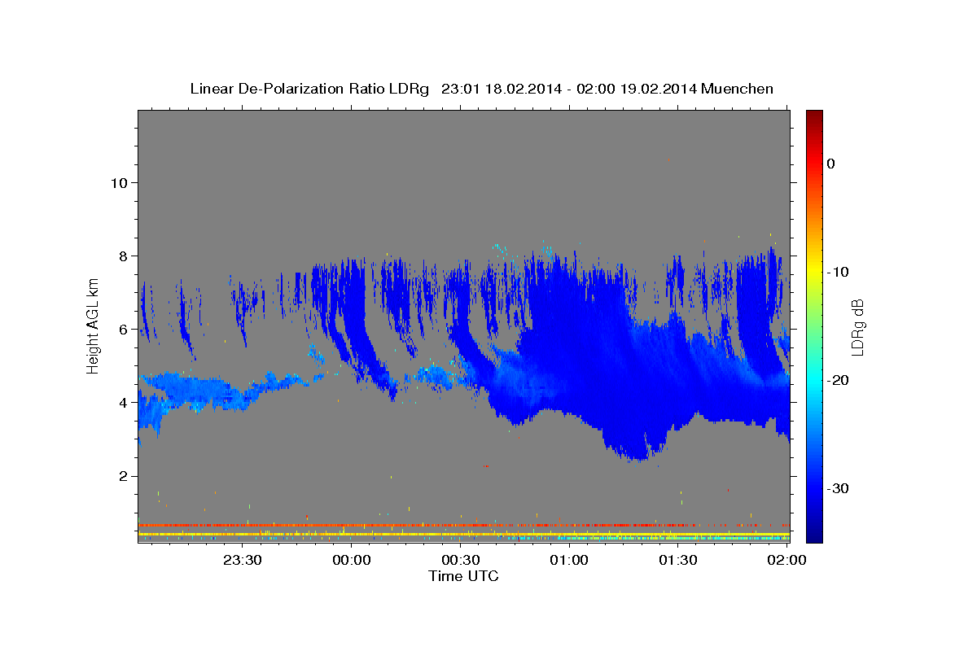Click the "Height AGL km" axis label

tap(94, 326)
